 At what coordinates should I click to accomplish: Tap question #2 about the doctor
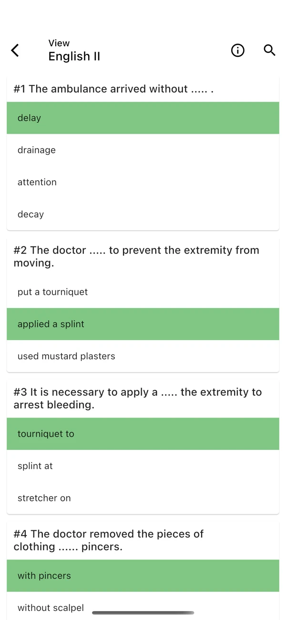pos(136,257)
